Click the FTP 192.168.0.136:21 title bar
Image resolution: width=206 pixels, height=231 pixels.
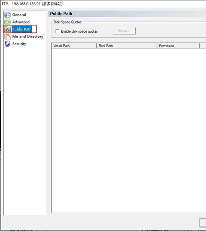(103, 4)
